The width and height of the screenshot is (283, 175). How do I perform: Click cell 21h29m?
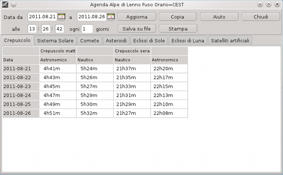pyautogui.click(x=132, y=104)
